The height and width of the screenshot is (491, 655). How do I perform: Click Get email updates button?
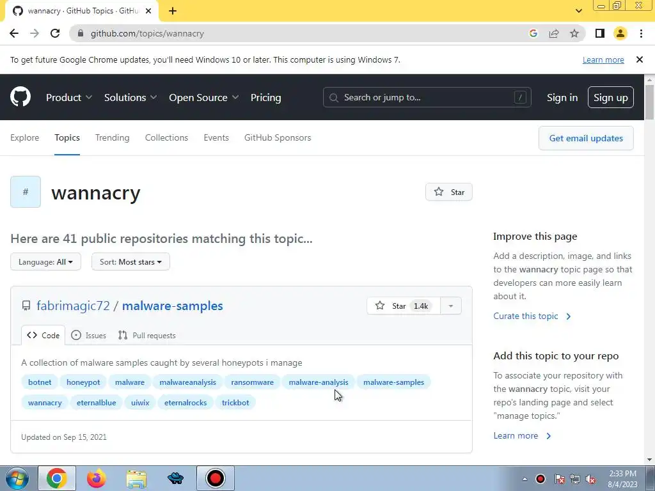[x=586, y=138]
